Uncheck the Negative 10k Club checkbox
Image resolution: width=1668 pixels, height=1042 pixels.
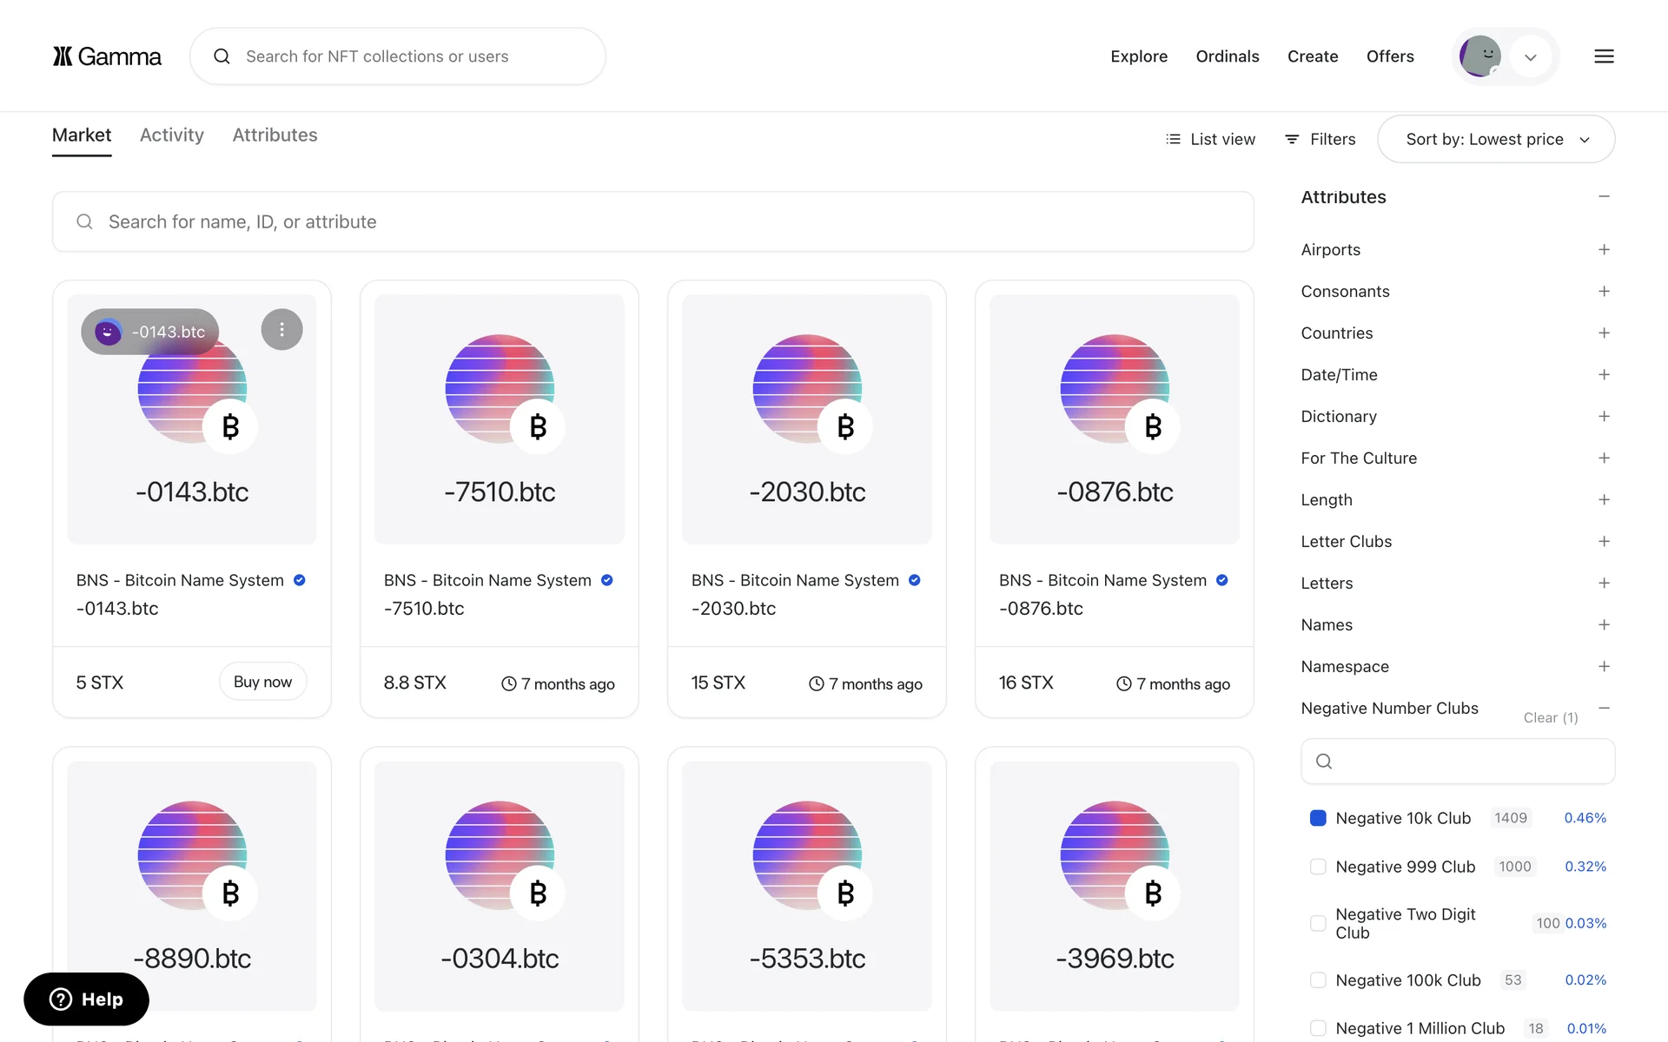(1318, 818)
